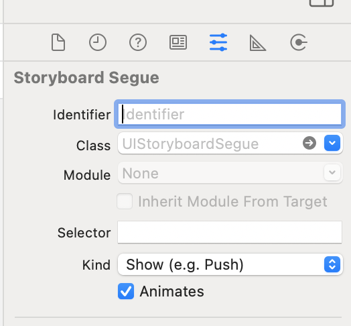
Task: Open the Module dropdown chevron
Action: [x=332, y=172]
